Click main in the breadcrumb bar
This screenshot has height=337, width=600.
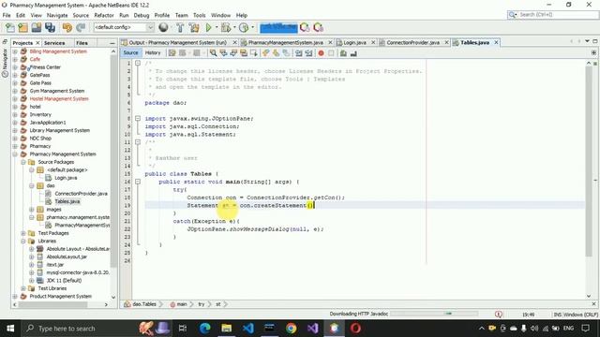pos(182,304)
